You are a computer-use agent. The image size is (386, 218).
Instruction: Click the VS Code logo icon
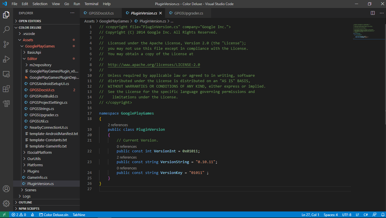4,4
